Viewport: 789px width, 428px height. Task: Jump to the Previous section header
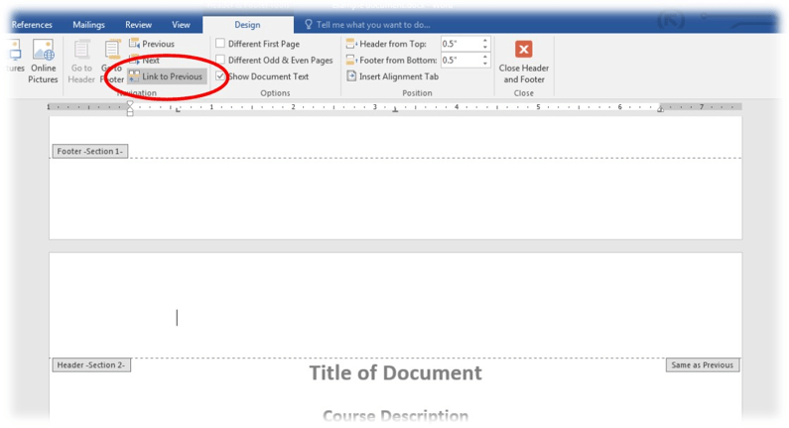pyautogui.click(x=151, y=44)
